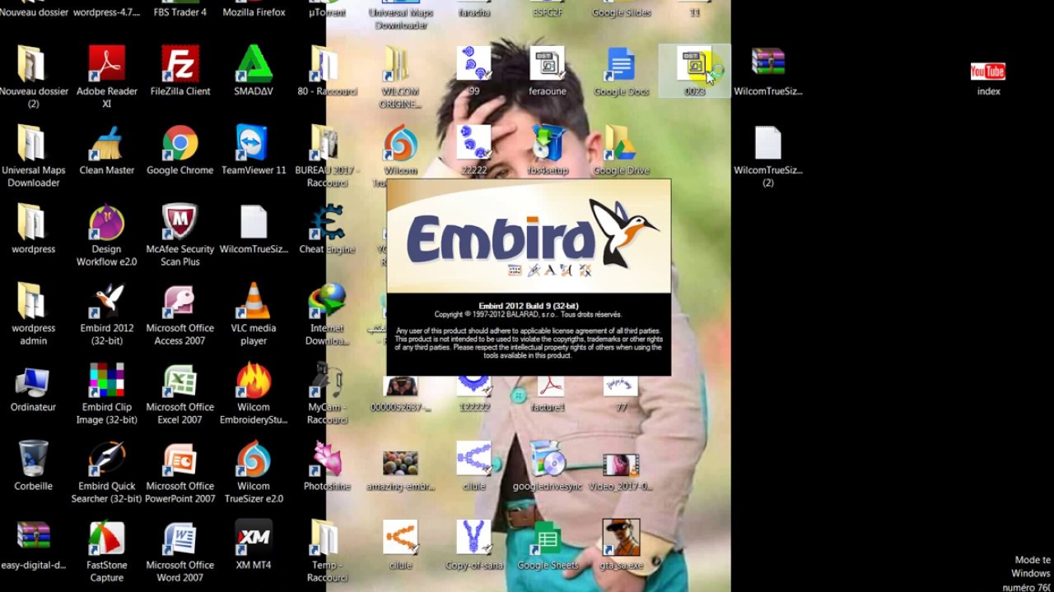
Task: Launch FastStone Capture
Action: [106, 552]
